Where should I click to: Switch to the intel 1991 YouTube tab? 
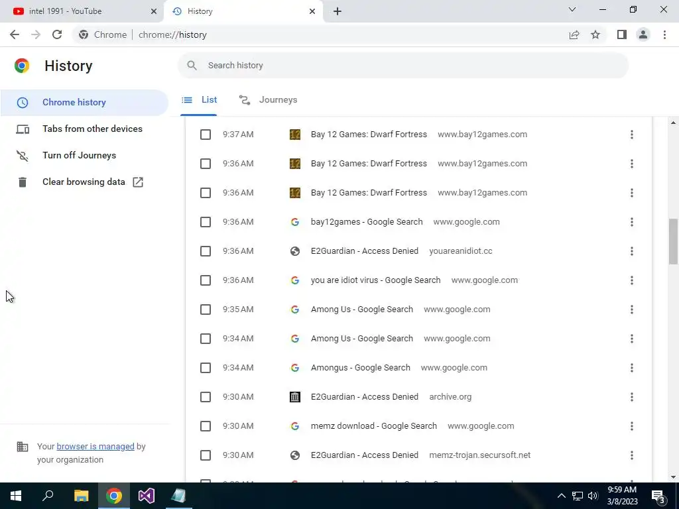[x=82, y=11]
